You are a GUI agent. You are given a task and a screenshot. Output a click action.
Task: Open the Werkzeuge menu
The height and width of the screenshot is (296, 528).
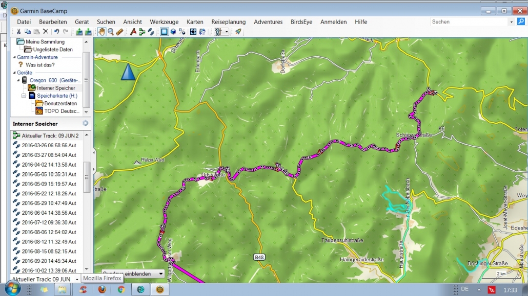point(164,22)
